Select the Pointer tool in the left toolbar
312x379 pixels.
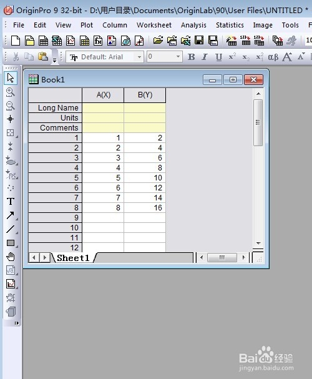pyautogui.click(x=11, y=78)
